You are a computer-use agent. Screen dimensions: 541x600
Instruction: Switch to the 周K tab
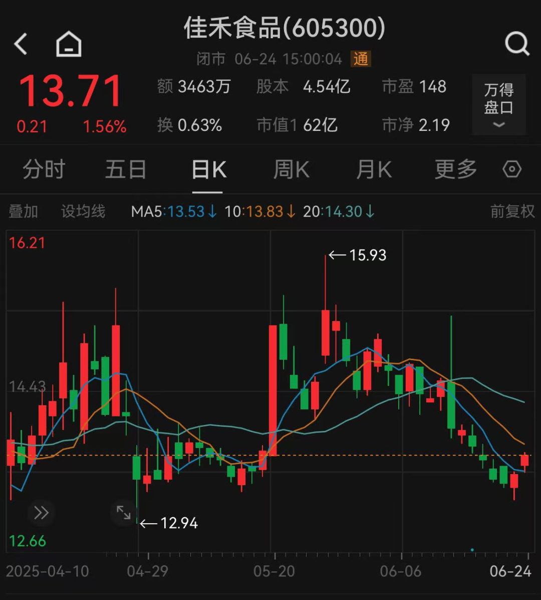click(291, 169)
